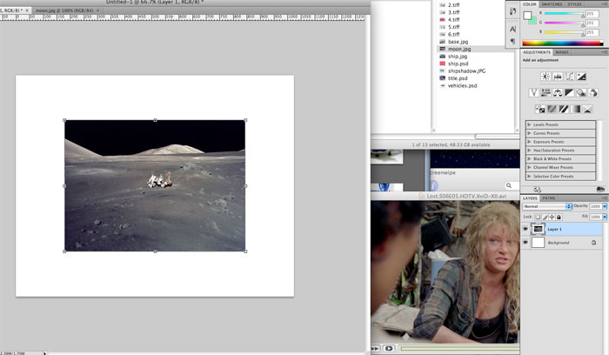Click the Layer 1 thumbnail
Viewport: 609px width, 355px height.
539,229
